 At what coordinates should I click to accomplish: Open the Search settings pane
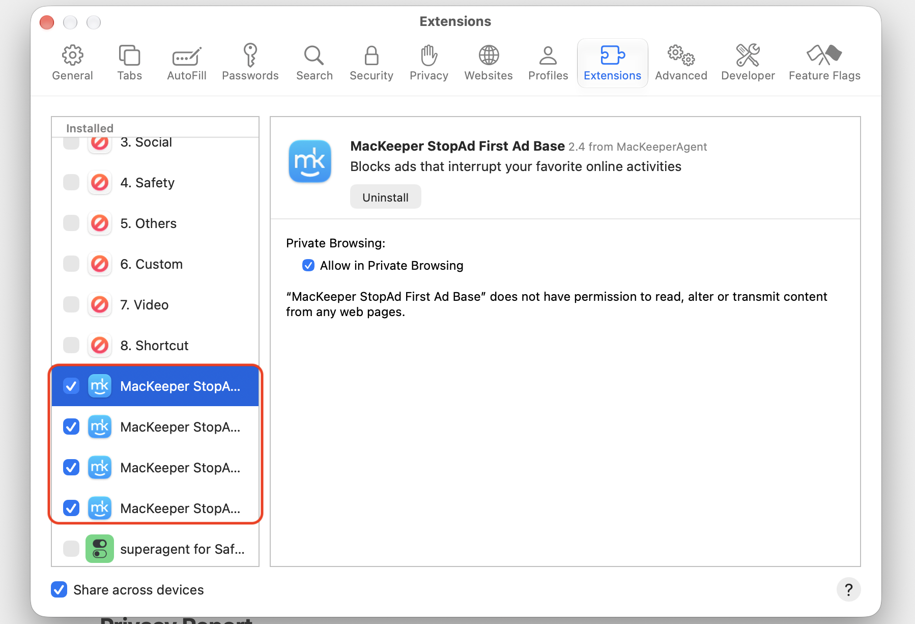click(x=314, y=63)
